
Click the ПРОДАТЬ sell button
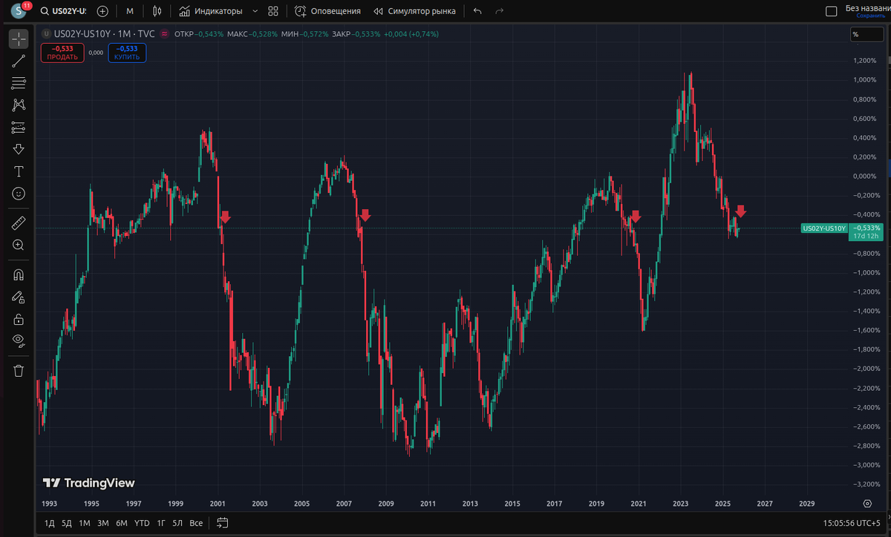click(62, 52)
